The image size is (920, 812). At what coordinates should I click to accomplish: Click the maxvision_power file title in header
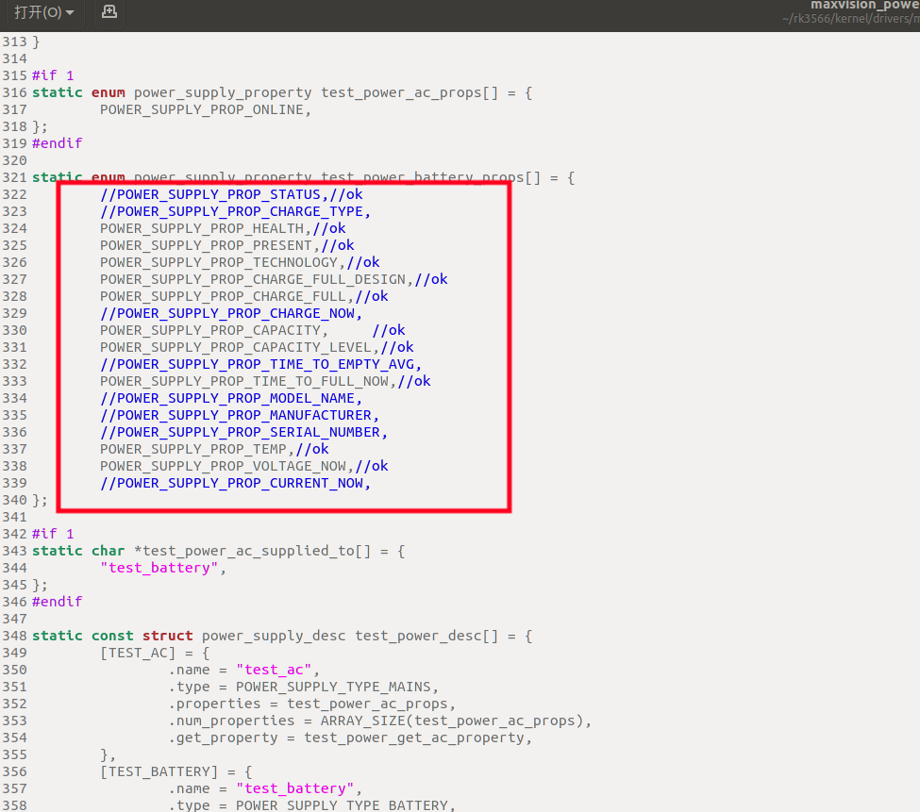[863, 5]
